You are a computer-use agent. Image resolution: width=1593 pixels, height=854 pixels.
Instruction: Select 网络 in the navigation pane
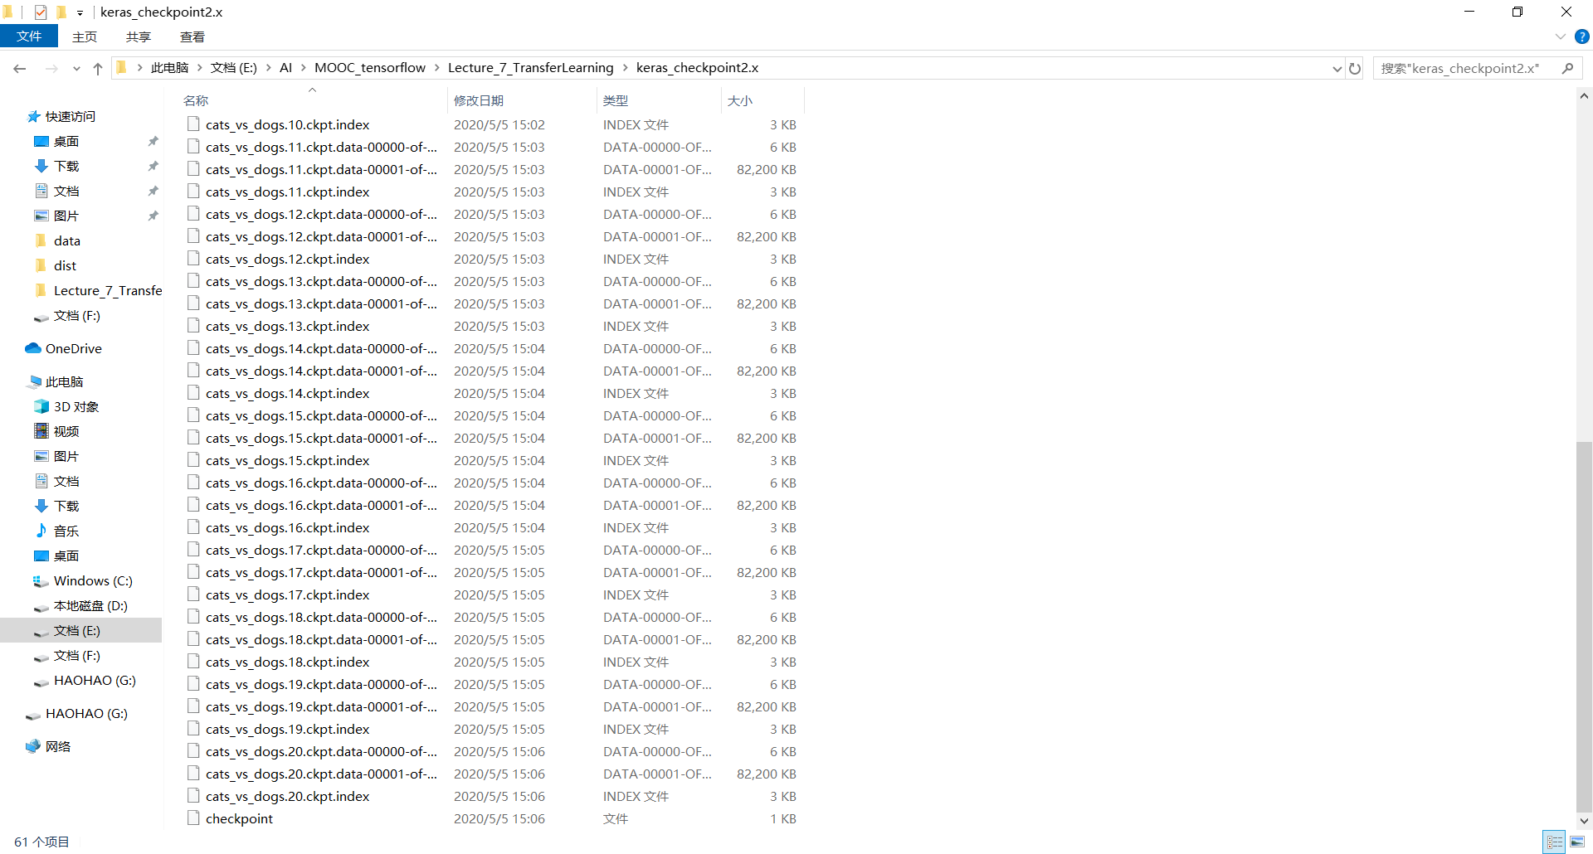[58, 747]
